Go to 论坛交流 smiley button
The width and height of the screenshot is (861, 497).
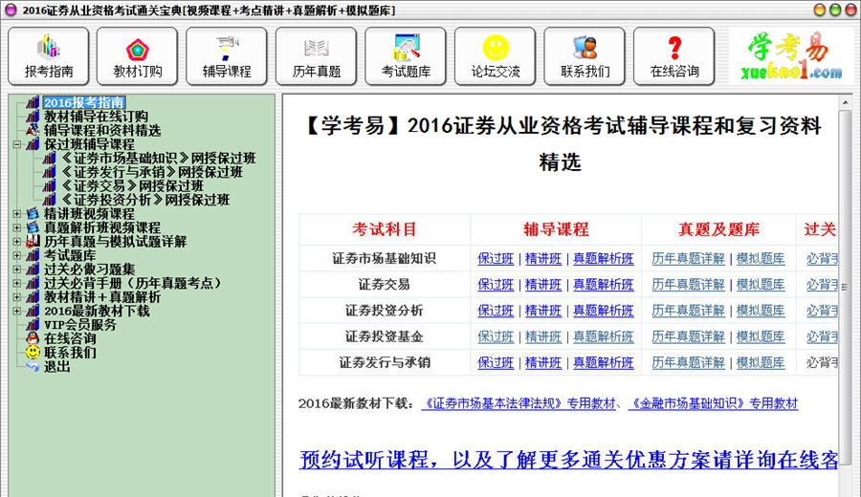pyautogui.click(x=496, y=56)
